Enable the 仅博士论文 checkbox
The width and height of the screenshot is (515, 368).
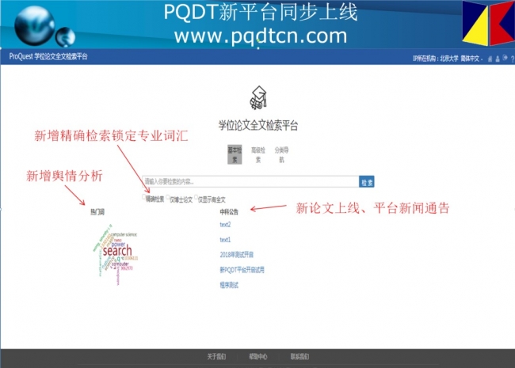coord(168,197)
